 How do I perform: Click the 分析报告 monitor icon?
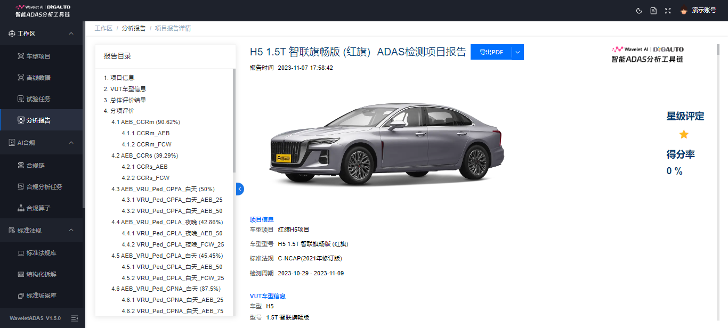[x=21, y=120]
